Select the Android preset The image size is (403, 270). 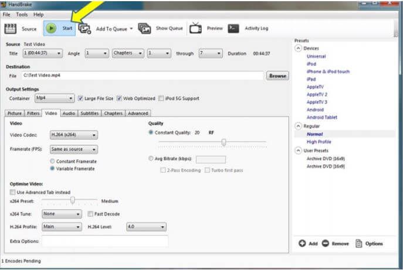315,110
